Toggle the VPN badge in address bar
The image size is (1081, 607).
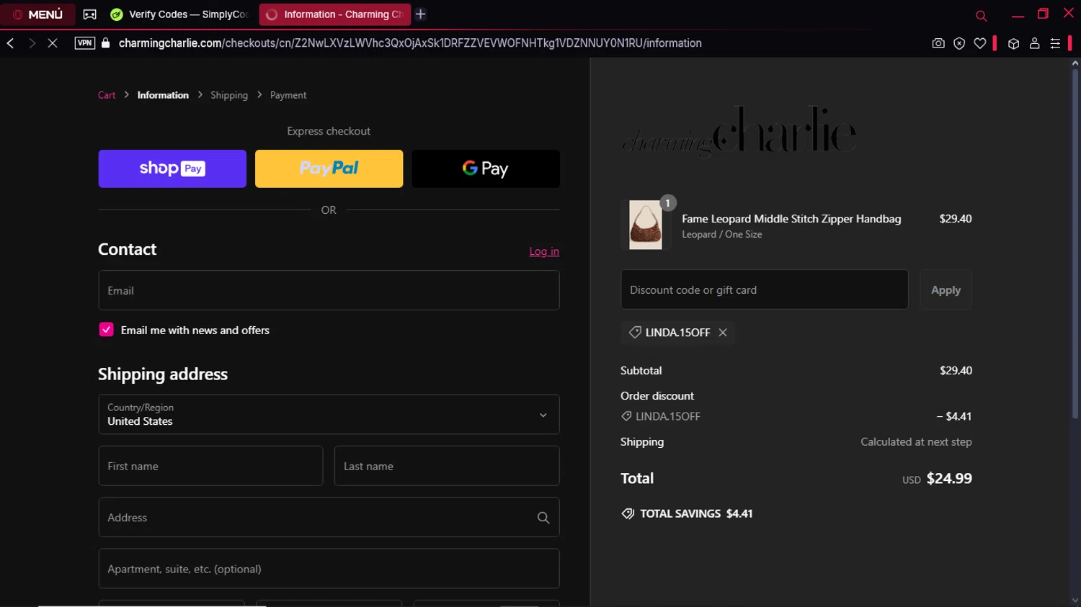[85, 43]
